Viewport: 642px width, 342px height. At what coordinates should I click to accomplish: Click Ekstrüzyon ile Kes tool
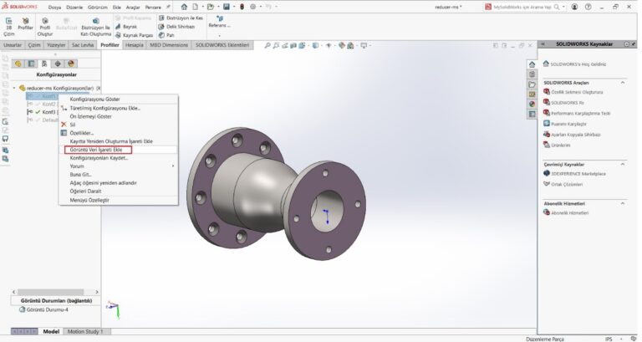click(x=180, y=18)
